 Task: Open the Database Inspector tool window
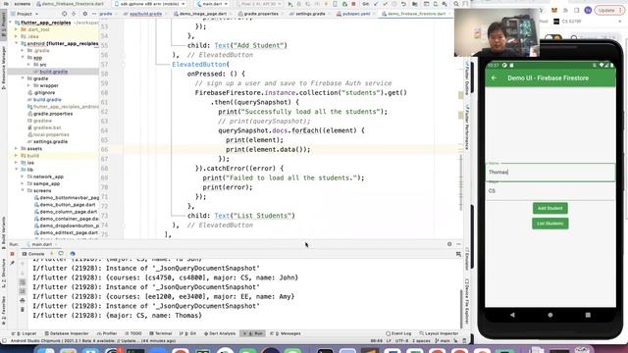(x=67, y=333)
